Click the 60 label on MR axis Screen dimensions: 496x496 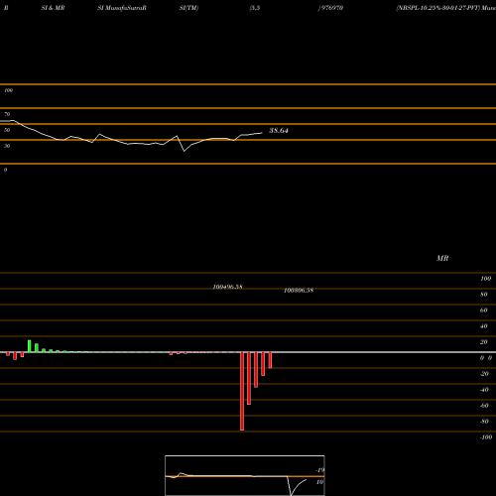click(483, 310)
